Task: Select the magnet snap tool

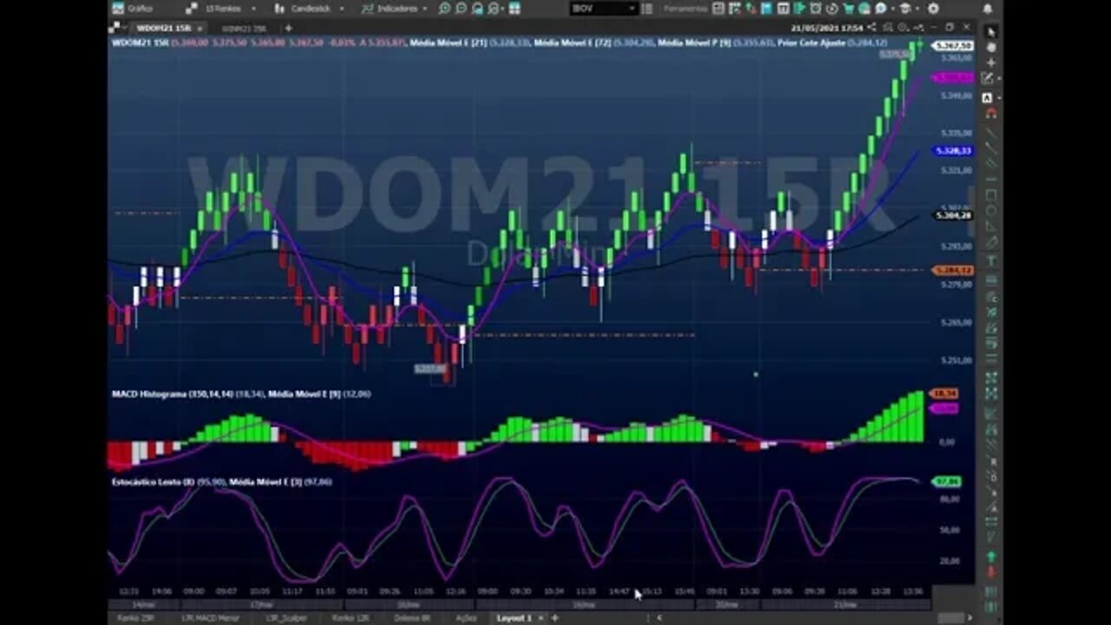Action: click(991, 114)
